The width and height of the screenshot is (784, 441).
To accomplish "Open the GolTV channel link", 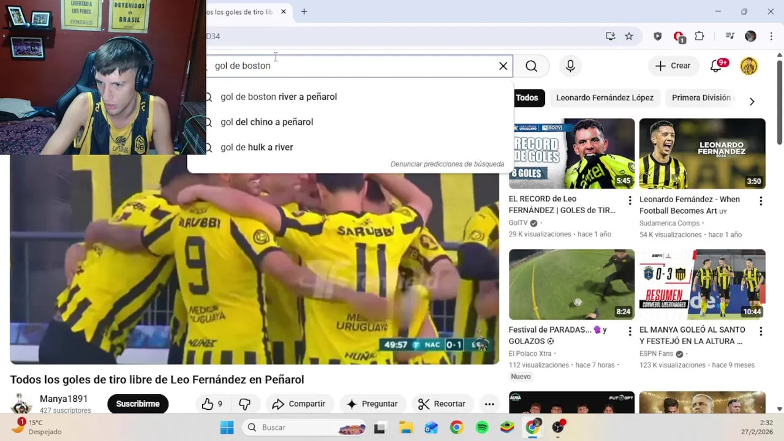I will (x=518, y=223).
